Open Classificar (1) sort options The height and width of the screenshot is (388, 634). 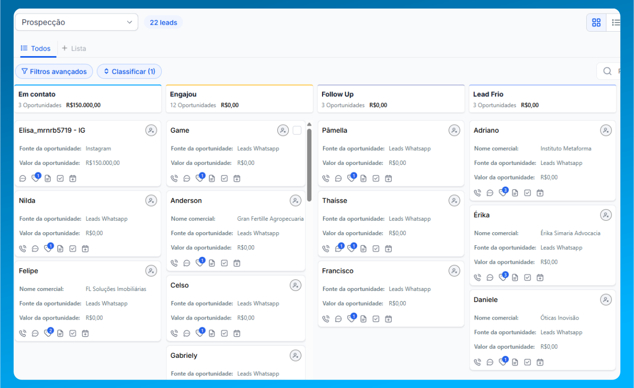coord(129,71)
